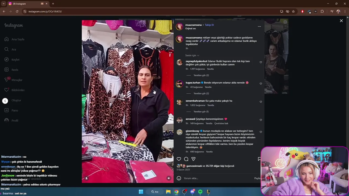Click Takip Et to follow muazzamsena
Screen dimensions: 349x196
(x=209, y=25)
